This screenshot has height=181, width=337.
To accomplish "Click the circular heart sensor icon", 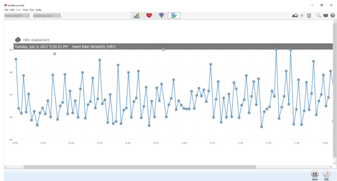I will click(302, 16).
